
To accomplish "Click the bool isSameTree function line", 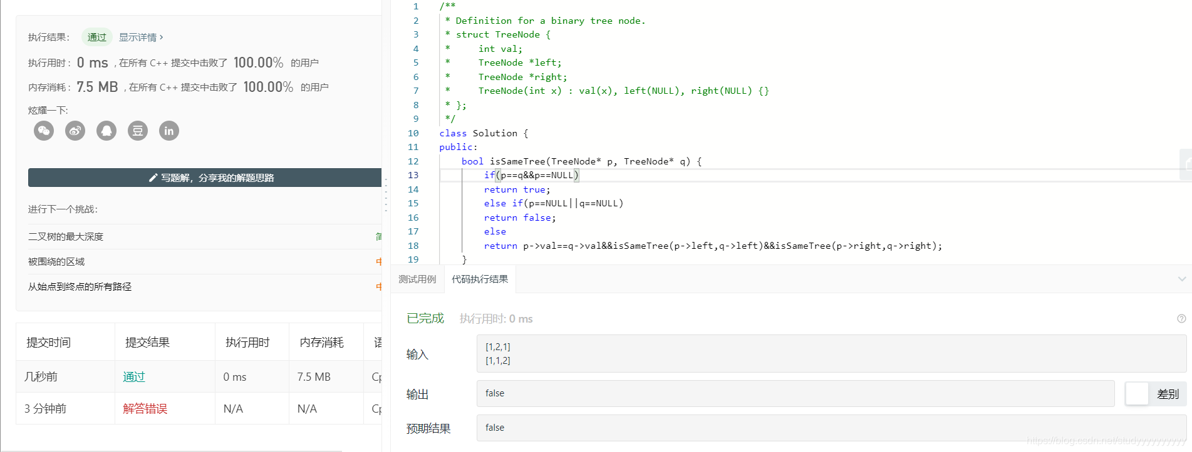I will tap(582, 161).
